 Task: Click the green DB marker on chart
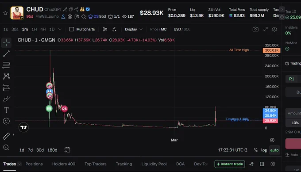point(49,108)
